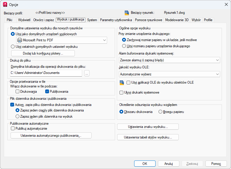Click the browse (...) button for print file location
Viewport: 231px width, 169px height.
click(x=87, y=73)
